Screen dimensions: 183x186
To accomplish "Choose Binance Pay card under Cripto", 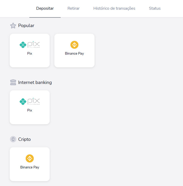I will click(x=30, y=164).
